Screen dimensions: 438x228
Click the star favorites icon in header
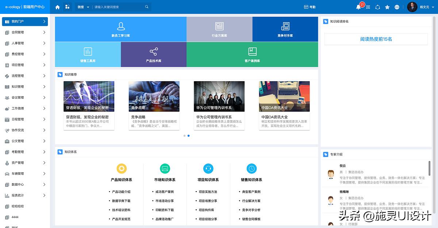coord(387,7)
